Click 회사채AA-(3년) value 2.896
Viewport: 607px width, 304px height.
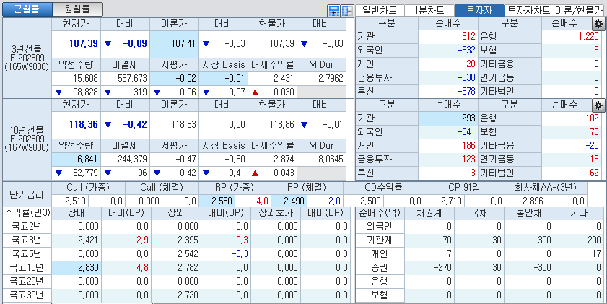point(533,201)
